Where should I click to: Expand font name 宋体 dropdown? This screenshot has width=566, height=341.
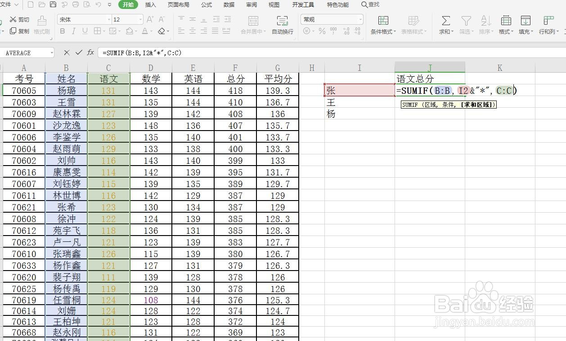(109, 19)
